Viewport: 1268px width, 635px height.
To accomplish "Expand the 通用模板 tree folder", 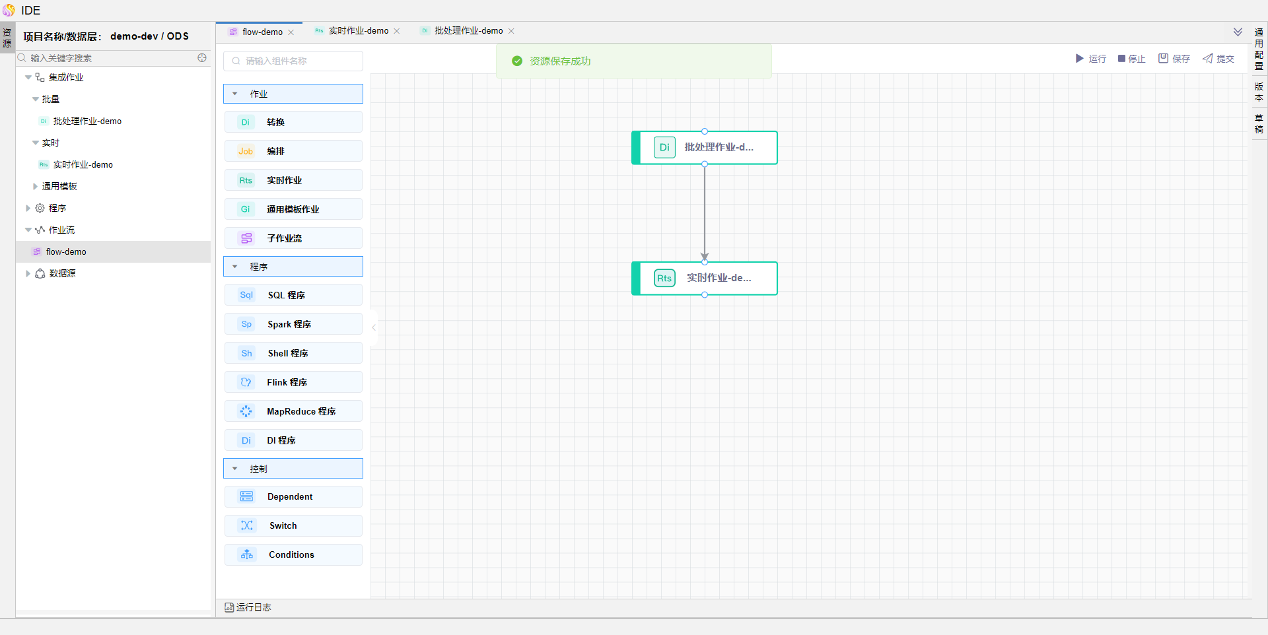I will [x=36, y=186].
